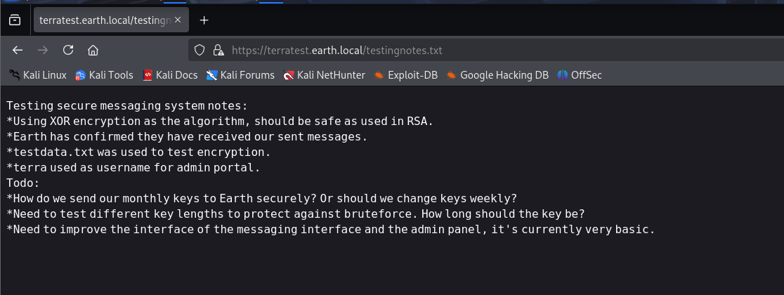Focus the URL address bar

pyautogui.click(x=422, y=50)
